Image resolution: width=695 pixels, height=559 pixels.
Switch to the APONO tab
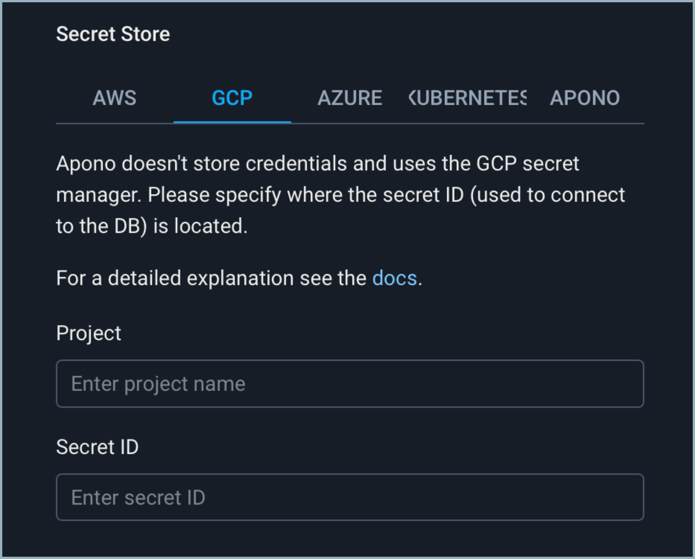tap(585, 98)
